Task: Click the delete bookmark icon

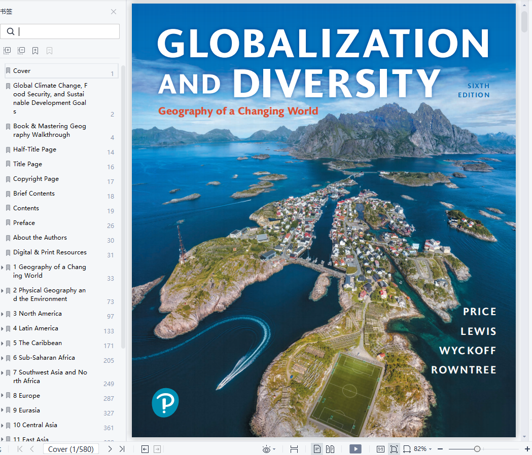Action: pyautogui.click(x=50, y=51)
